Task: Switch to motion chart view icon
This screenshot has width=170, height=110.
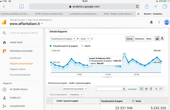Action: pos(162,38)
